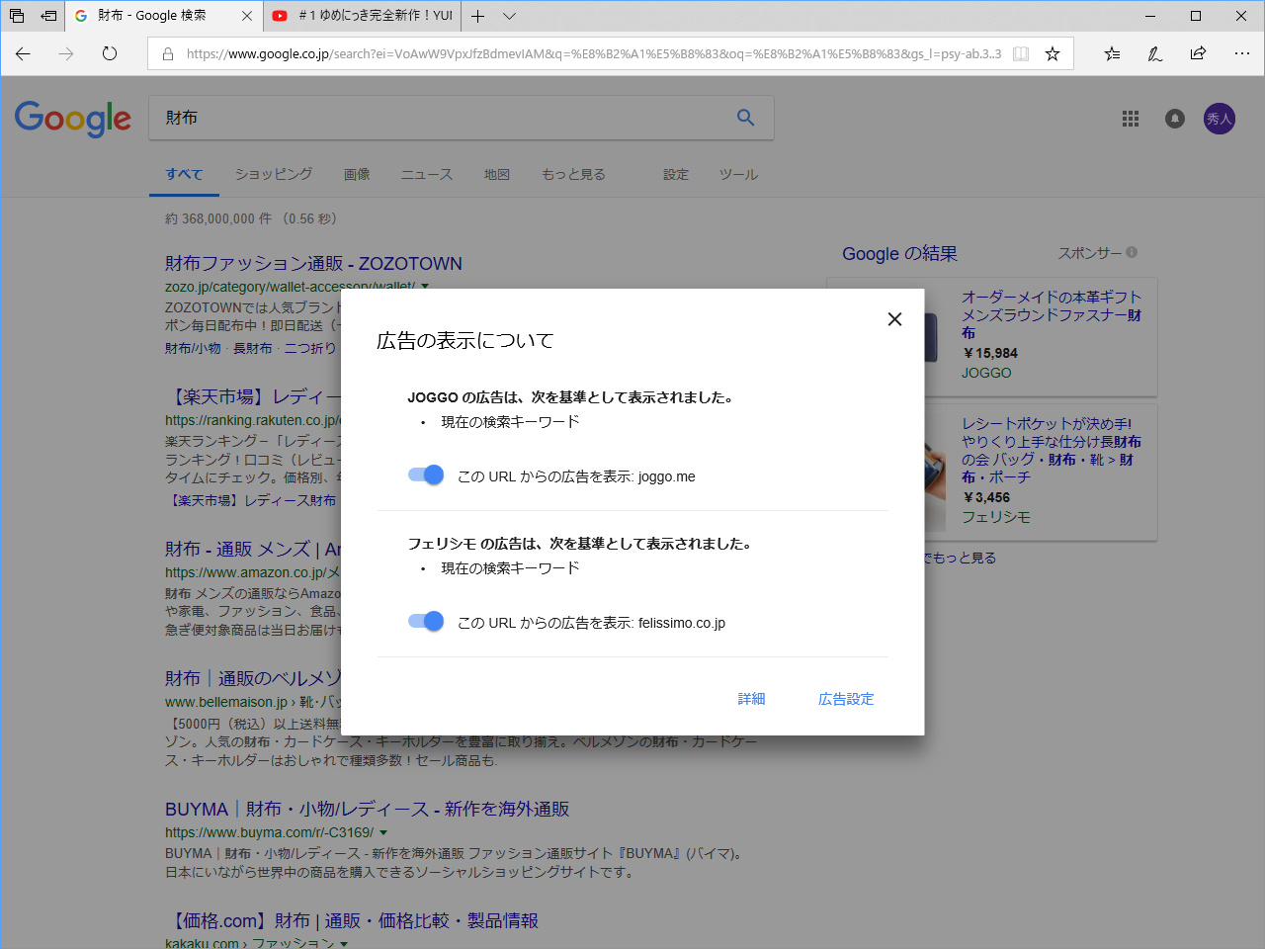This screenshot has height=949, width=1265.
Task: Turn off ads from felissimo.co.jp
Action: point(424,621)
